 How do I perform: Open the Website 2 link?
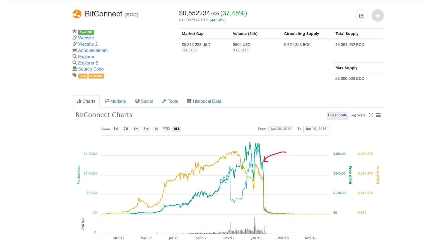tap(88, 44)
